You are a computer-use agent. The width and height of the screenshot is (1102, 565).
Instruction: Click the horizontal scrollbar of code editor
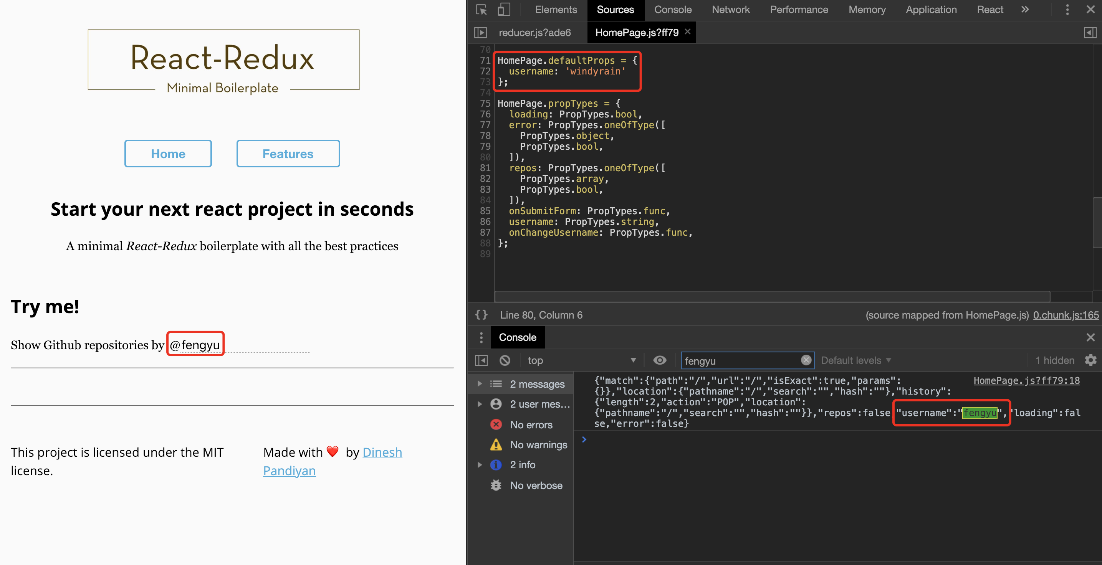pyautogui.click(x=772, y=296)
